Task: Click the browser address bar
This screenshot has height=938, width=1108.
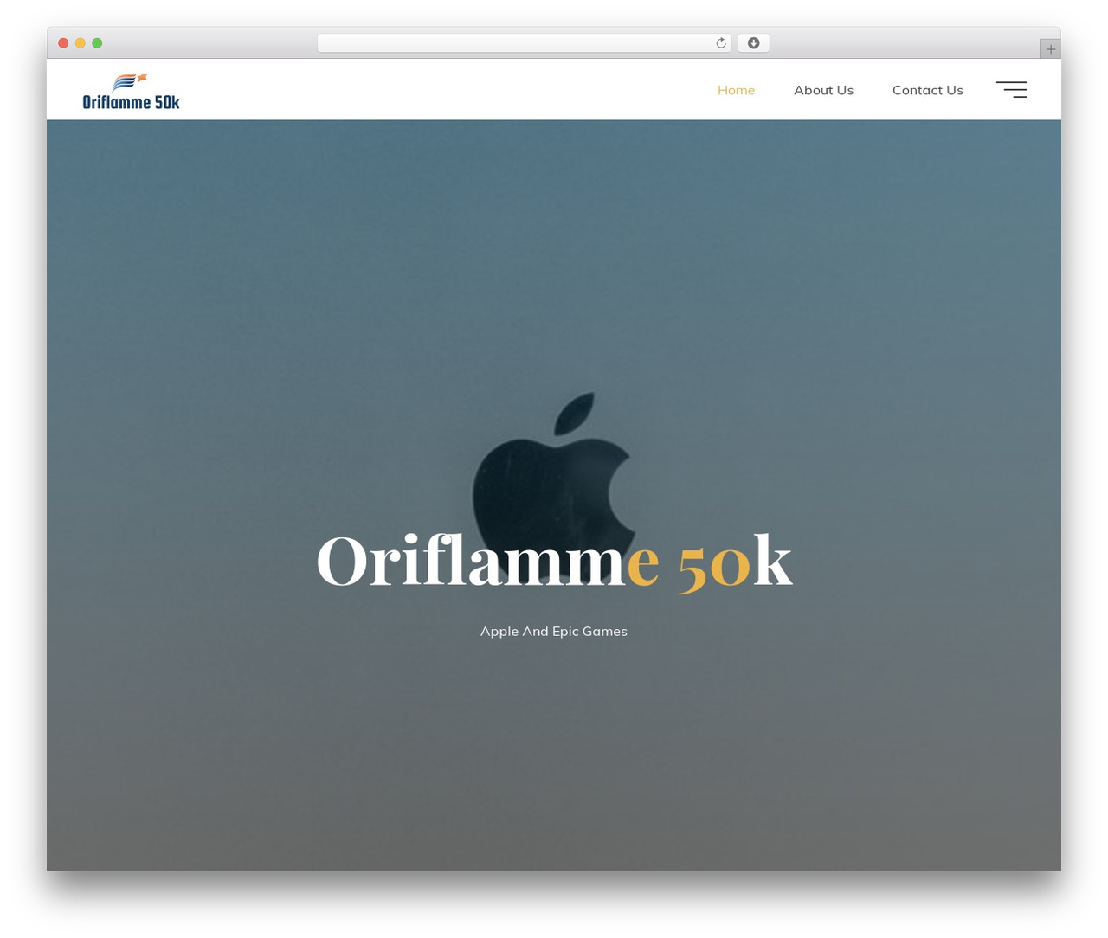Action: (524, 43)
